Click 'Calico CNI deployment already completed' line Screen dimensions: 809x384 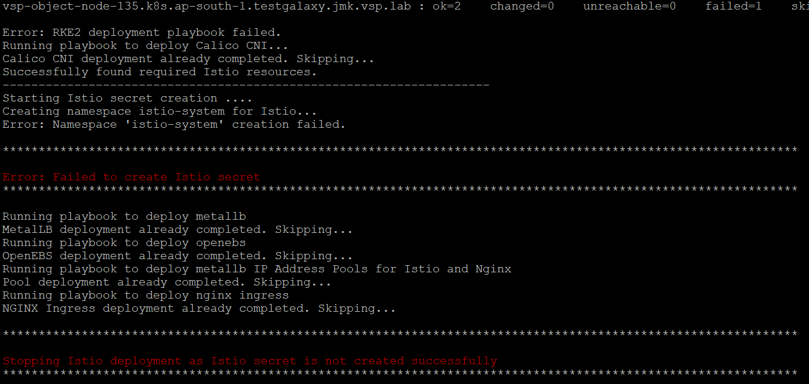[188, 59]
